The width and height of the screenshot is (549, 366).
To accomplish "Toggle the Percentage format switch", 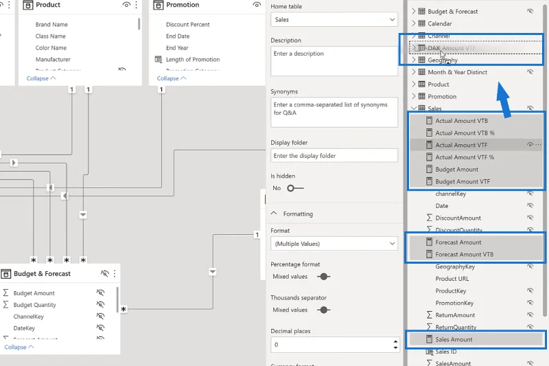I will coord(323,277).
